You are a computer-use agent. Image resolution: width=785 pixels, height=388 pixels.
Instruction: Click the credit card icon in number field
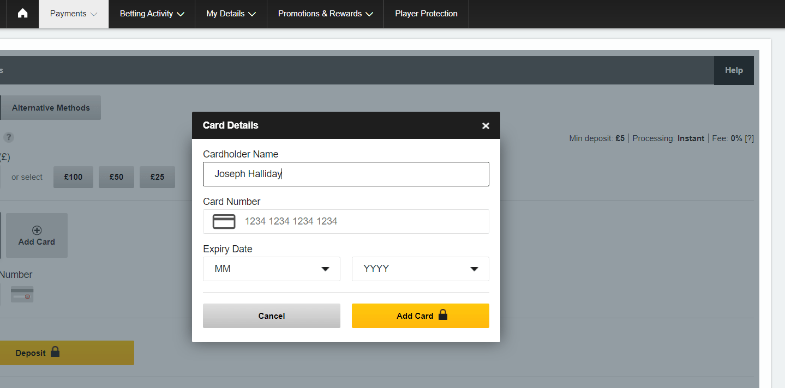224,221
